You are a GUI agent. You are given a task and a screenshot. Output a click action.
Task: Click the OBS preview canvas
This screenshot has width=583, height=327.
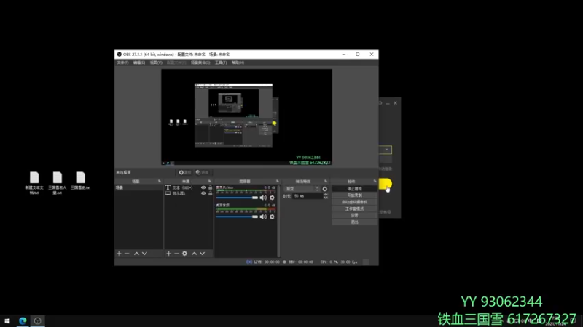pos(246,117)
